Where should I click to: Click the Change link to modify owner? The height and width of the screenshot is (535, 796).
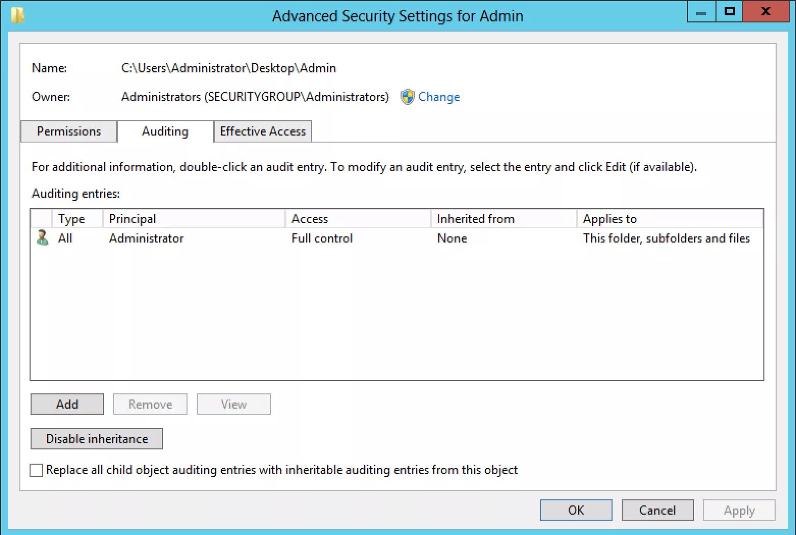pos(439,97)
